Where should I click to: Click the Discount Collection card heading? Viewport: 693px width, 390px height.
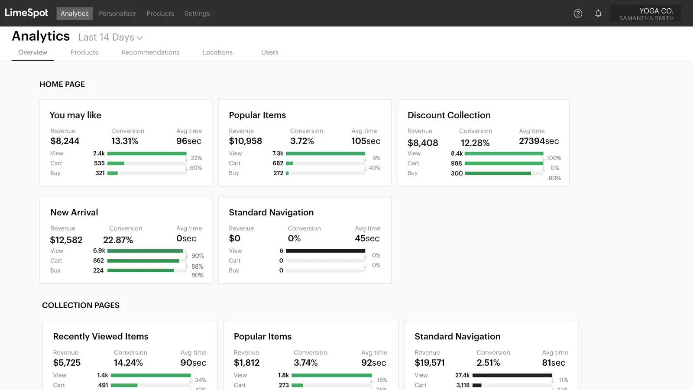click(449, 115)
